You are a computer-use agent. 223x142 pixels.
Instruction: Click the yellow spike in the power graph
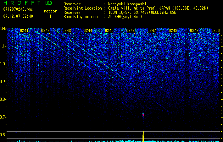[143, 137]
